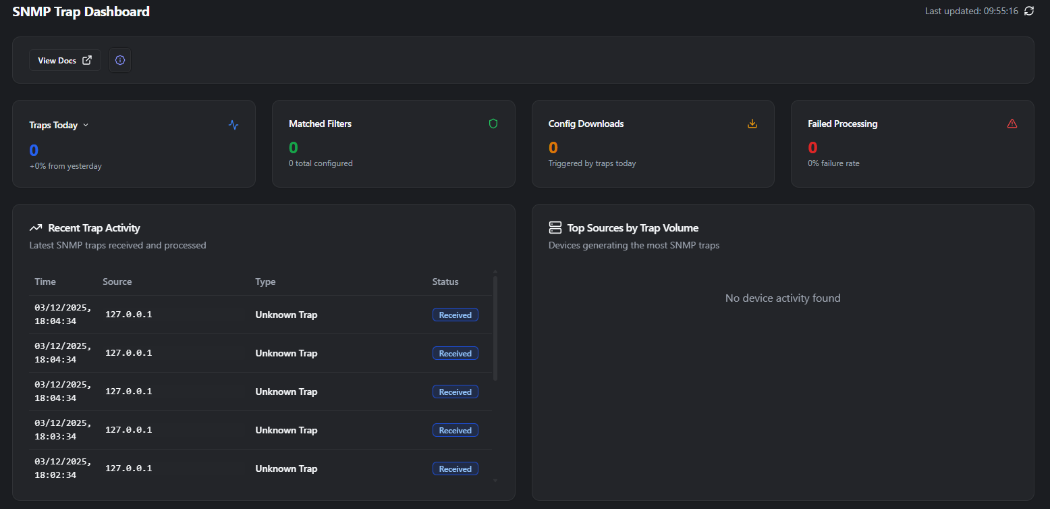
Task: Click the chevron below the activity table scrollbar
Action: [x=495, y=479]
